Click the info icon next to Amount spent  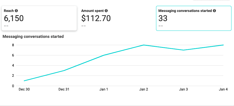pyautogui.click(x=106, y=11)
